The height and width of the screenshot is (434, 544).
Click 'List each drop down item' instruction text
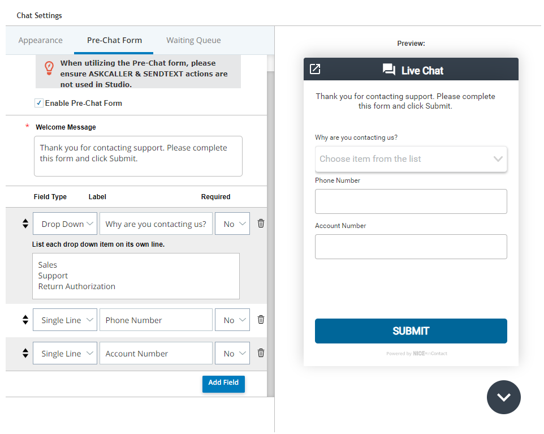(x=98, y=244)
